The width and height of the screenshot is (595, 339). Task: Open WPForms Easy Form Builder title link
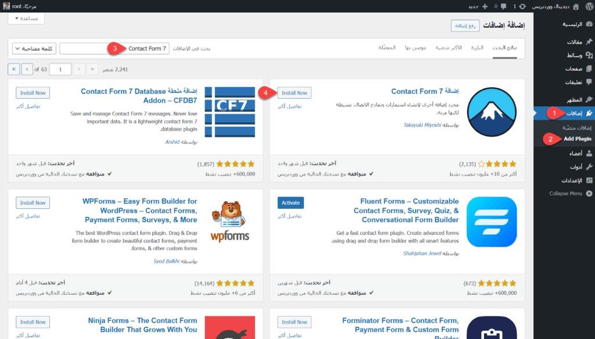[x=139, y=210]
